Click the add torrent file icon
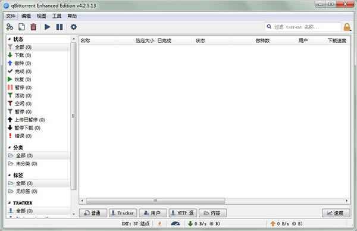The width and height of the screenshot is (357, 231). tap(21, 27)
